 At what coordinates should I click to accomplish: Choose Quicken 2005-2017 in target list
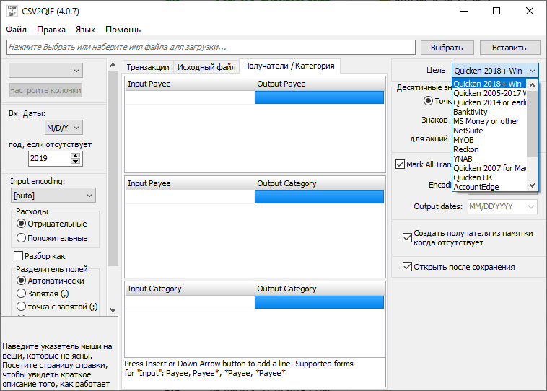[x=489, y=93]
